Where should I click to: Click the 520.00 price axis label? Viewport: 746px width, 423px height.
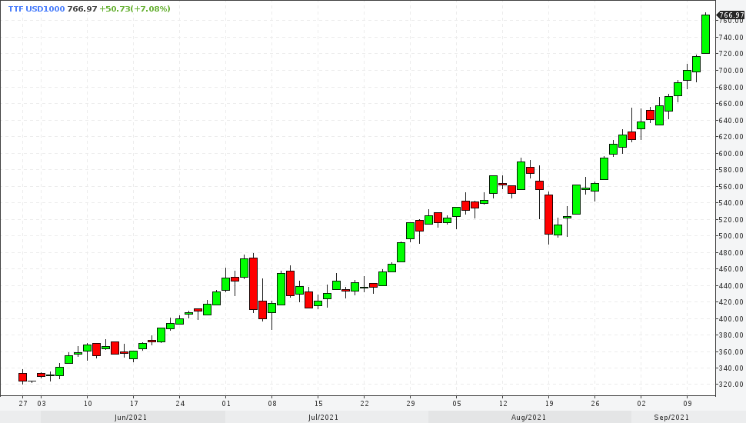tap(731, 220)
